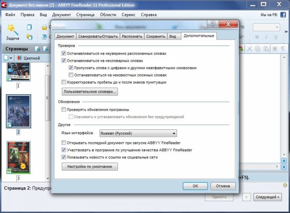Open the interface language dropdown

138,133
